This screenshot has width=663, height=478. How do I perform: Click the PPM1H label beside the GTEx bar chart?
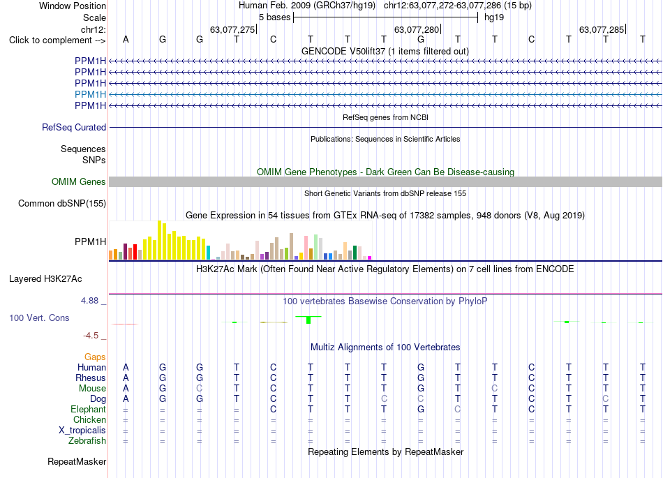90,241
